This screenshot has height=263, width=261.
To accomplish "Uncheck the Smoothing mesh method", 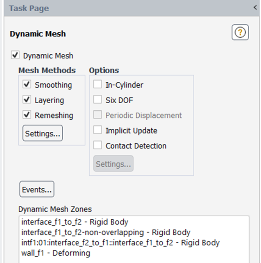I will 27,85.
